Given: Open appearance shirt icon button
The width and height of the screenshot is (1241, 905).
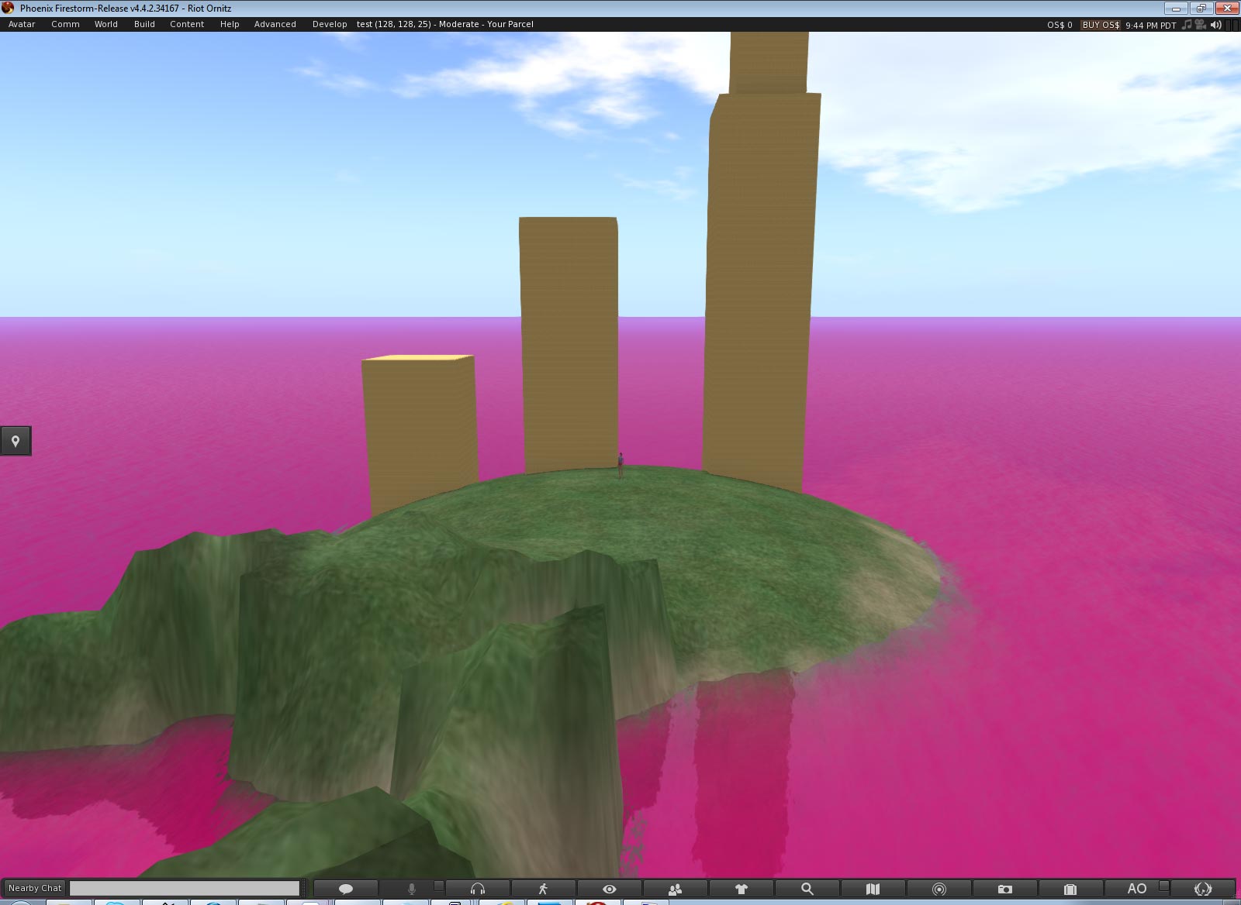Looking at the screenshot, I should coord(741,889).
